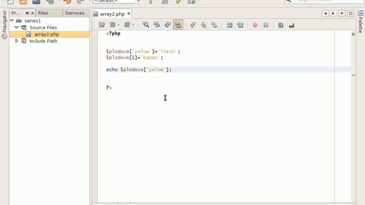Click the current line marker in error stripe

point(354,75)
